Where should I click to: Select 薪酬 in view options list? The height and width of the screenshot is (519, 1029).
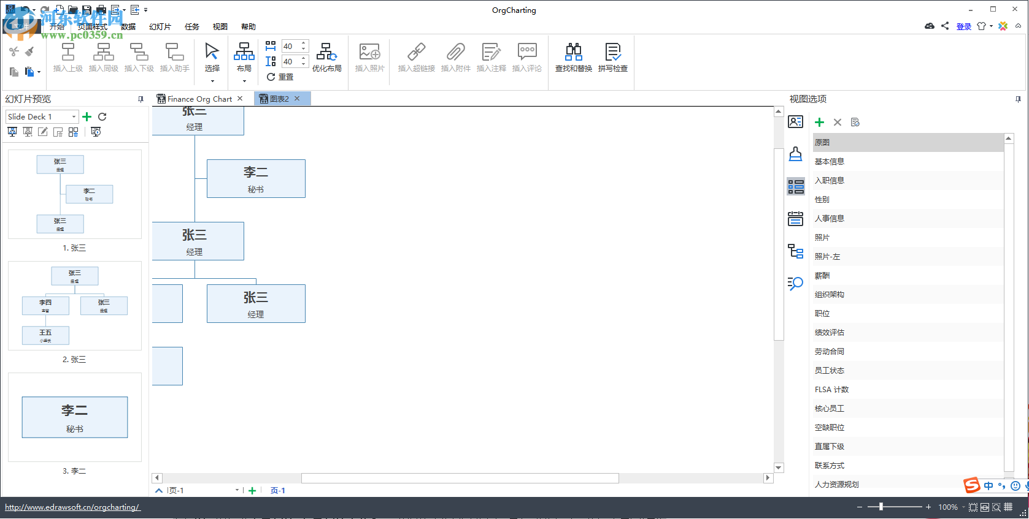coord(908,276)
